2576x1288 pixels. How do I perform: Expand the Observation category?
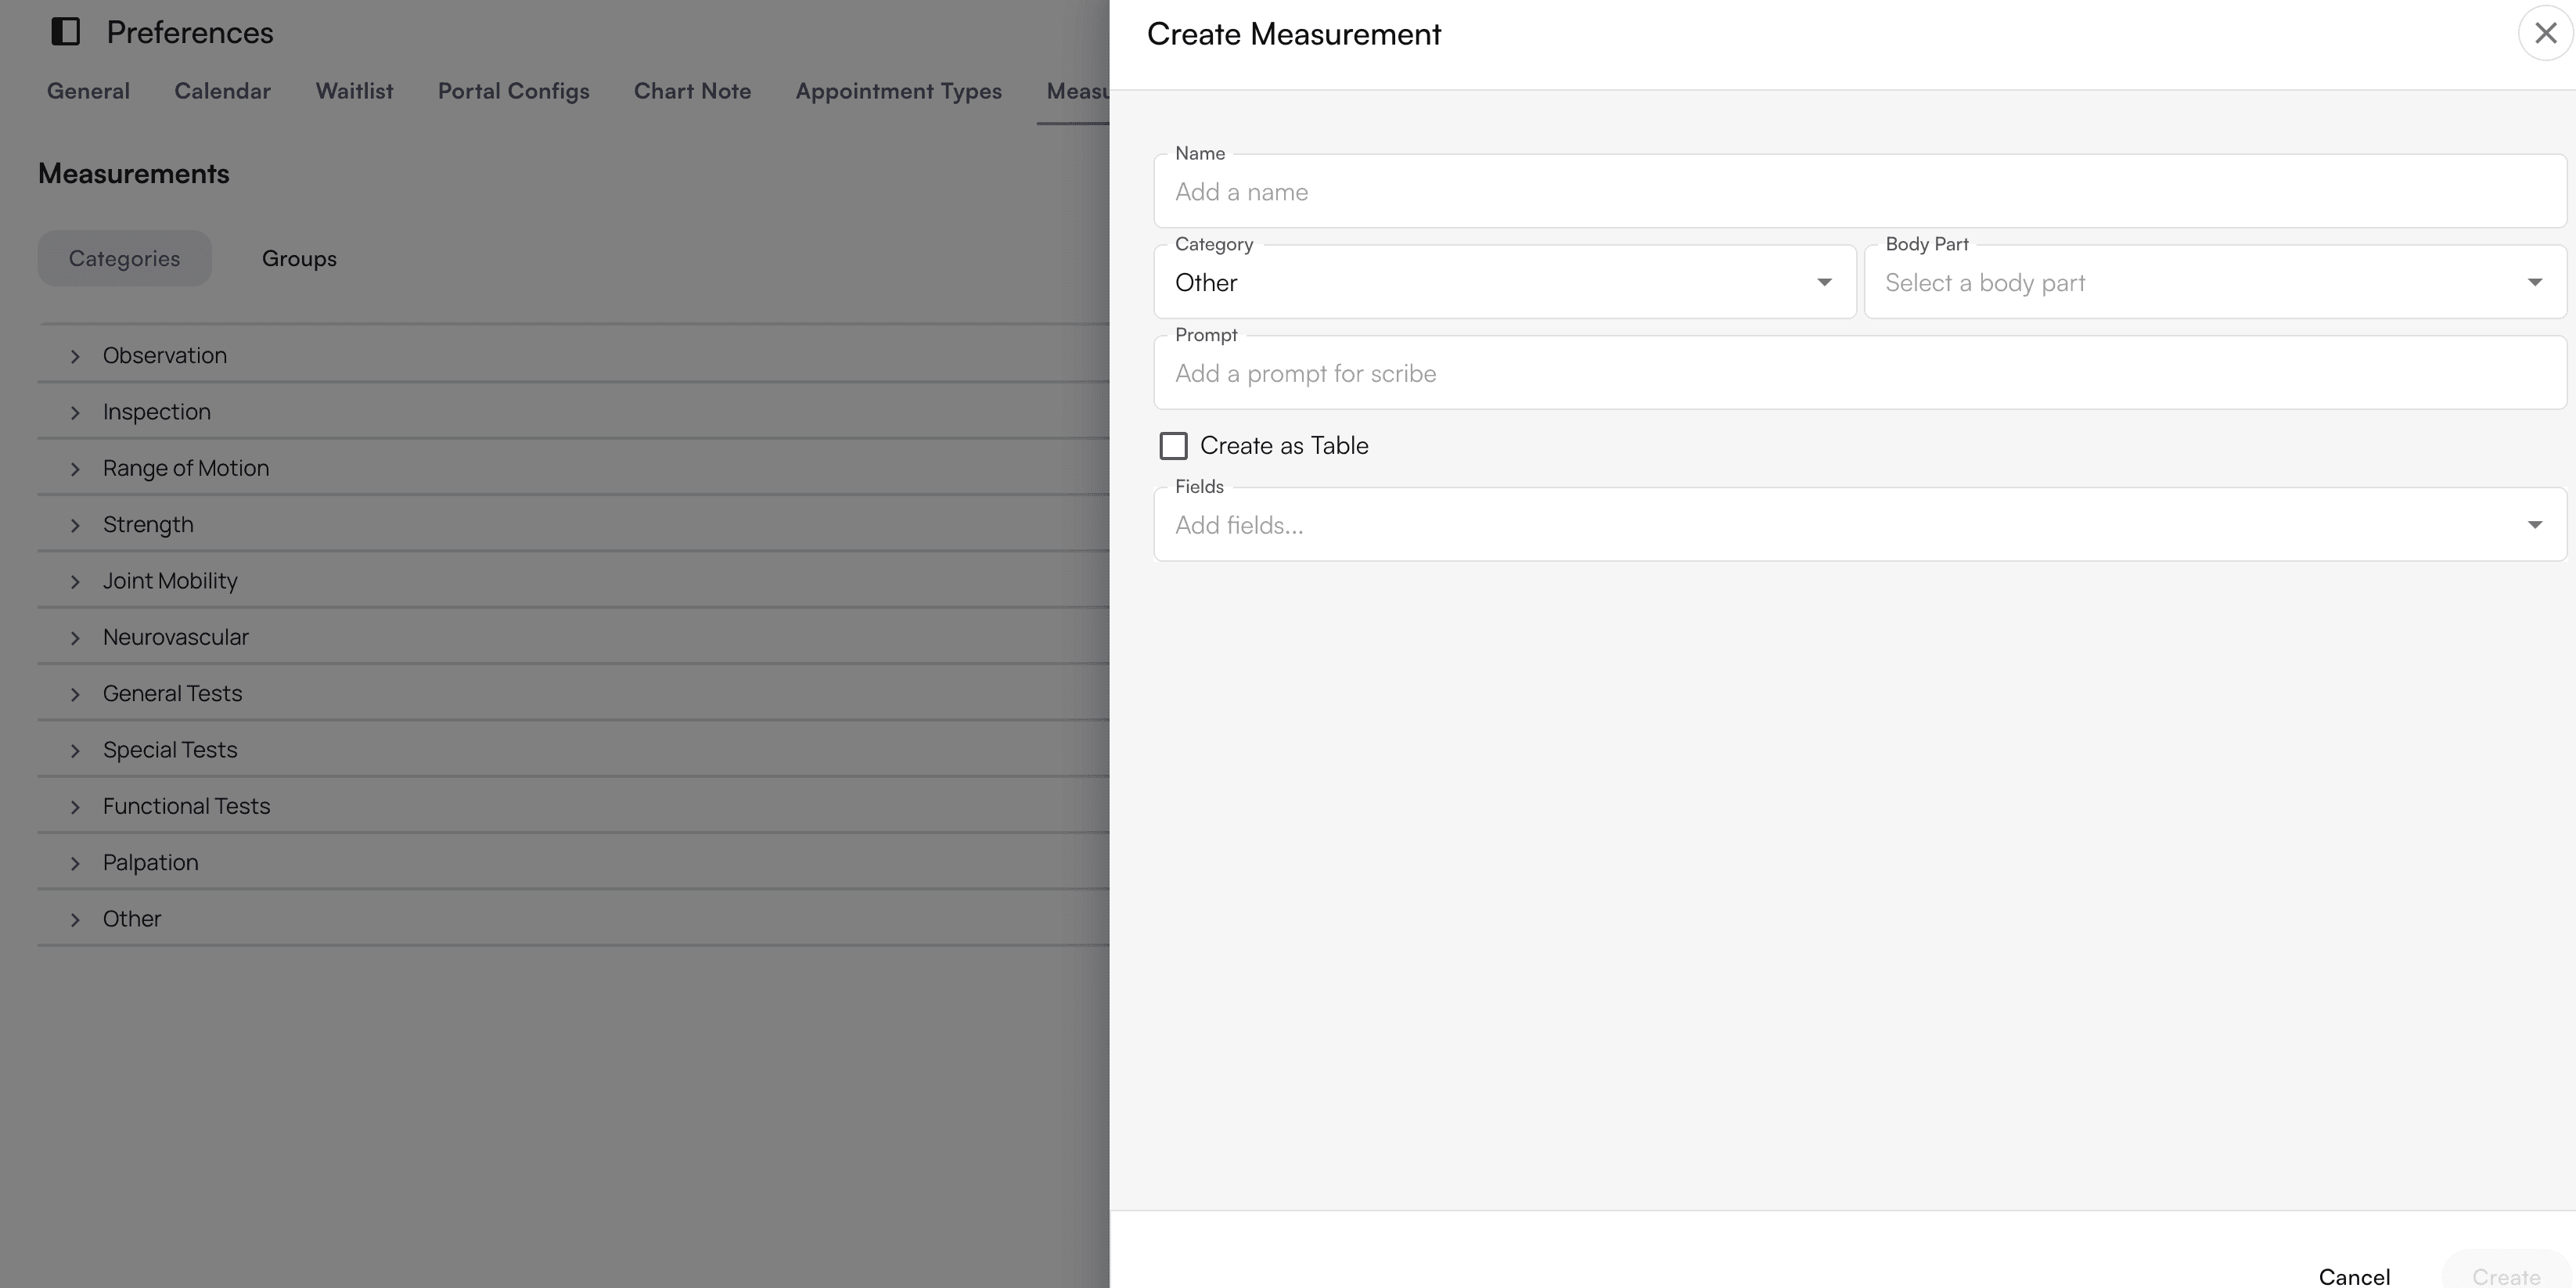pos(75,356)
